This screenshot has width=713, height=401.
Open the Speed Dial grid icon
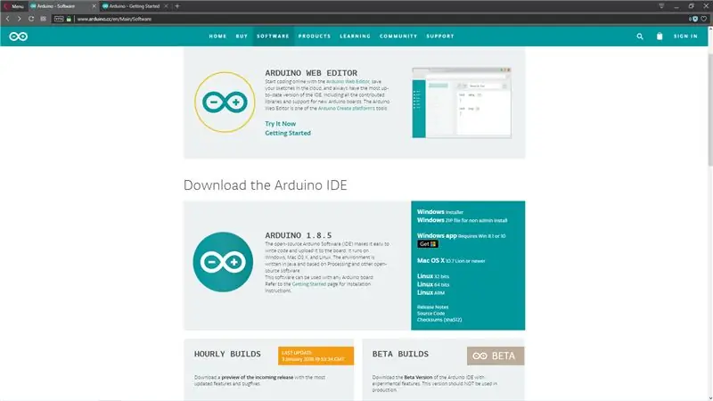click(43, 19)
